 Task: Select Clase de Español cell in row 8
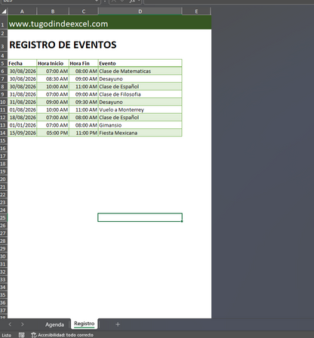click(x=140, y=87)
